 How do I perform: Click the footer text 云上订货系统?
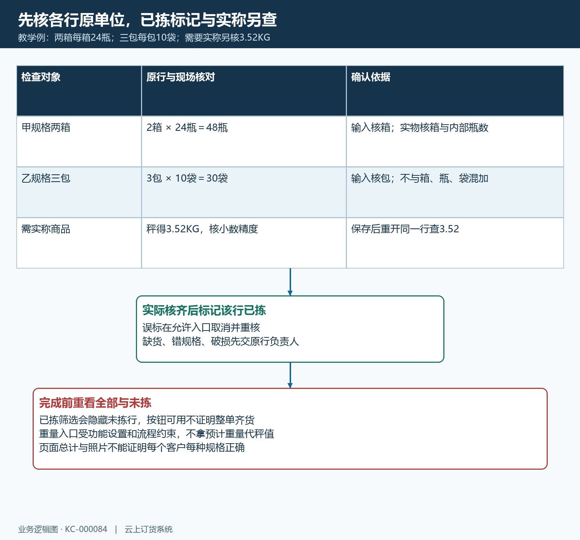tap(149, 529)
